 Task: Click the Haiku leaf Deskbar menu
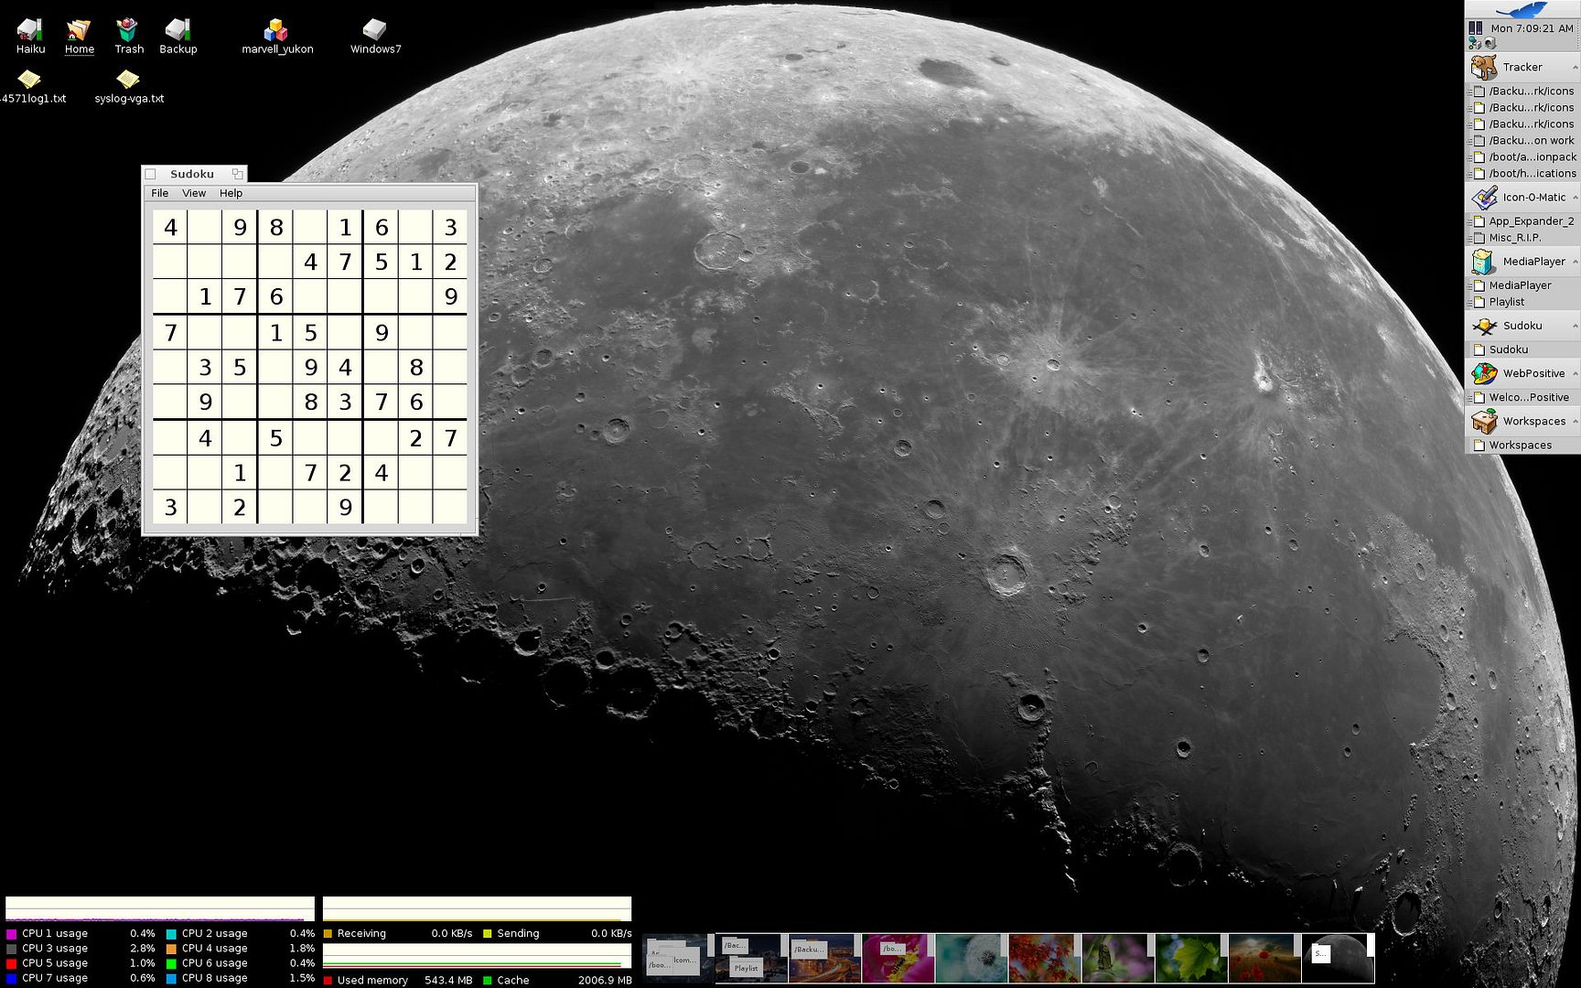click(1522, 10)
